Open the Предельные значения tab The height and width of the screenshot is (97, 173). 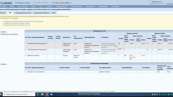point(41,13)
